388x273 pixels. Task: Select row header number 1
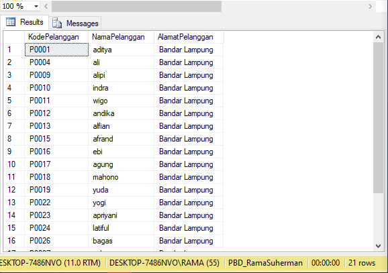[x=14, y=50]
